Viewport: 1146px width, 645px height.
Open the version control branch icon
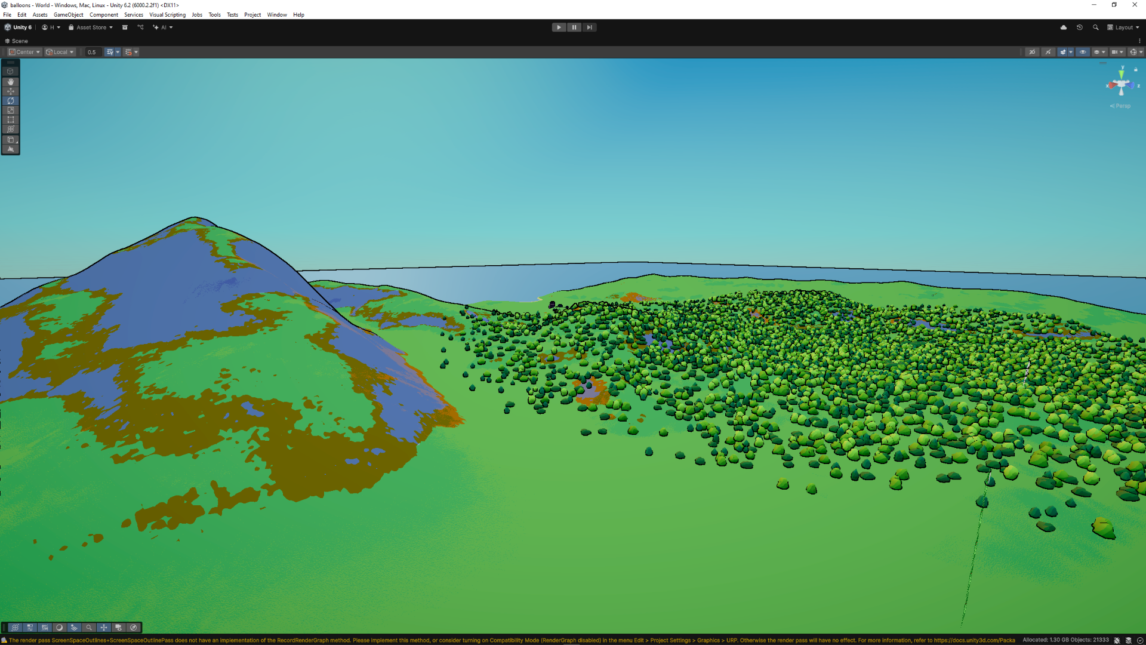pos(140,27)
